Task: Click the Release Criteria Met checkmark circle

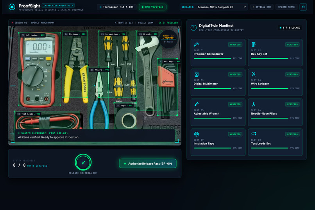Action: click(x=83, y=162)
